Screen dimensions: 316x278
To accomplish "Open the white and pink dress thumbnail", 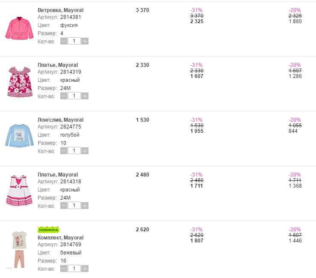I will 19,190.
